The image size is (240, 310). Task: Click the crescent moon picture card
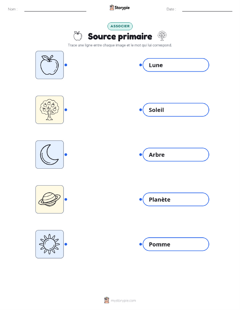(x=49, y=154)
